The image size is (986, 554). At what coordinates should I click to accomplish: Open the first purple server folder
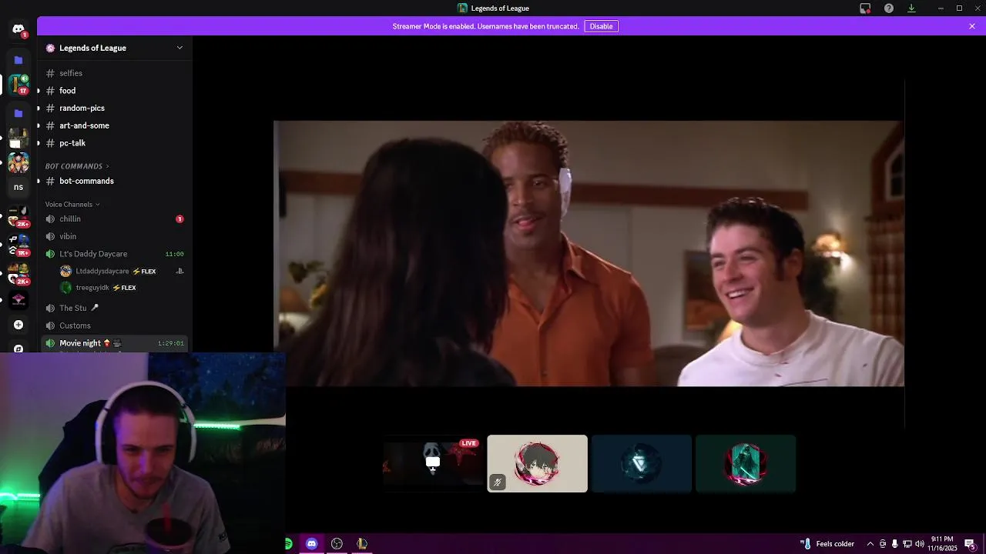18,59
